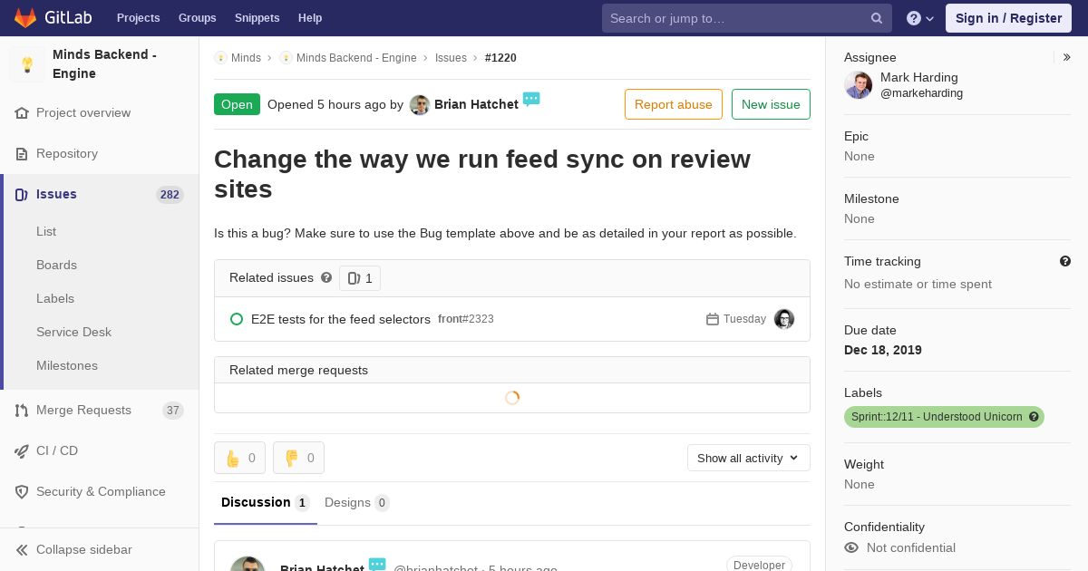Open Show all activity dropdown

pyautogui.click(x=749, y=458)
